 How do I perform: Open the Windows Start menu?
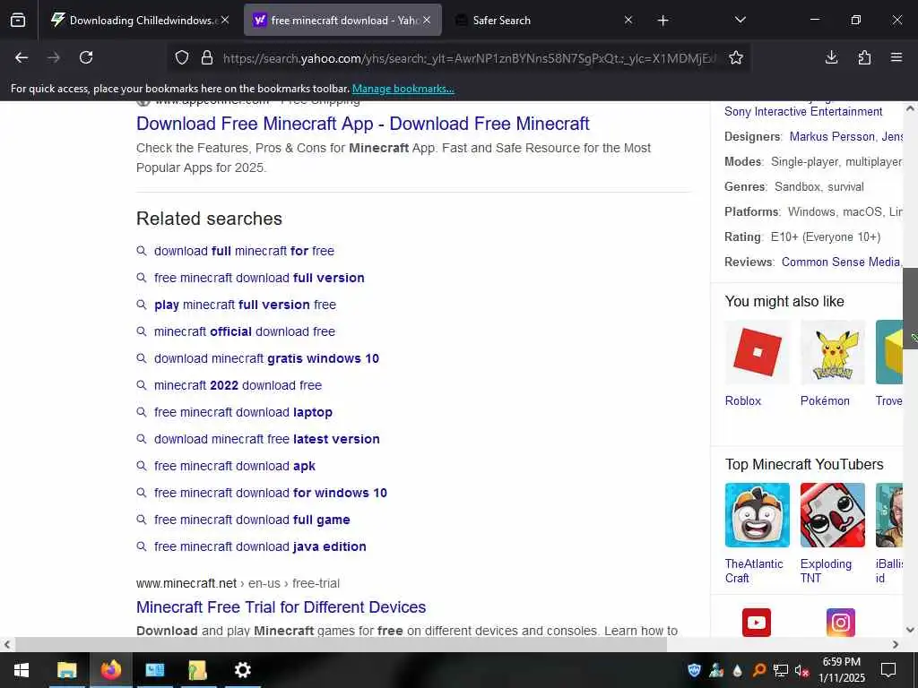22,670
